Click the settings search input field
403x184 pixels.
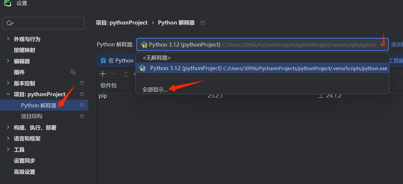coord(44,23)
